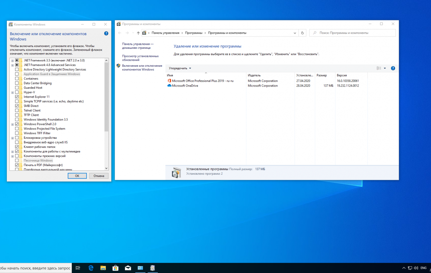Image resolution: width=431 pixels, height=273 pixels.
Task: Click the Microsoft OneDrive cloud icon
Action: pyautogui.click(x=170, y=86)
